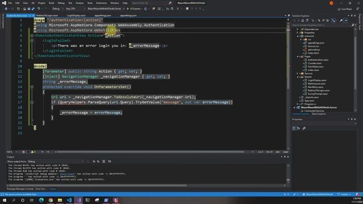Open the startup project dropdown

pyautogui.click(x=106, y=9)
